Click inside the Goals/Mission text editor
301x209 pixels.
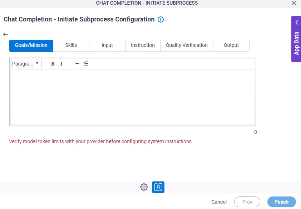coord(133,97)
